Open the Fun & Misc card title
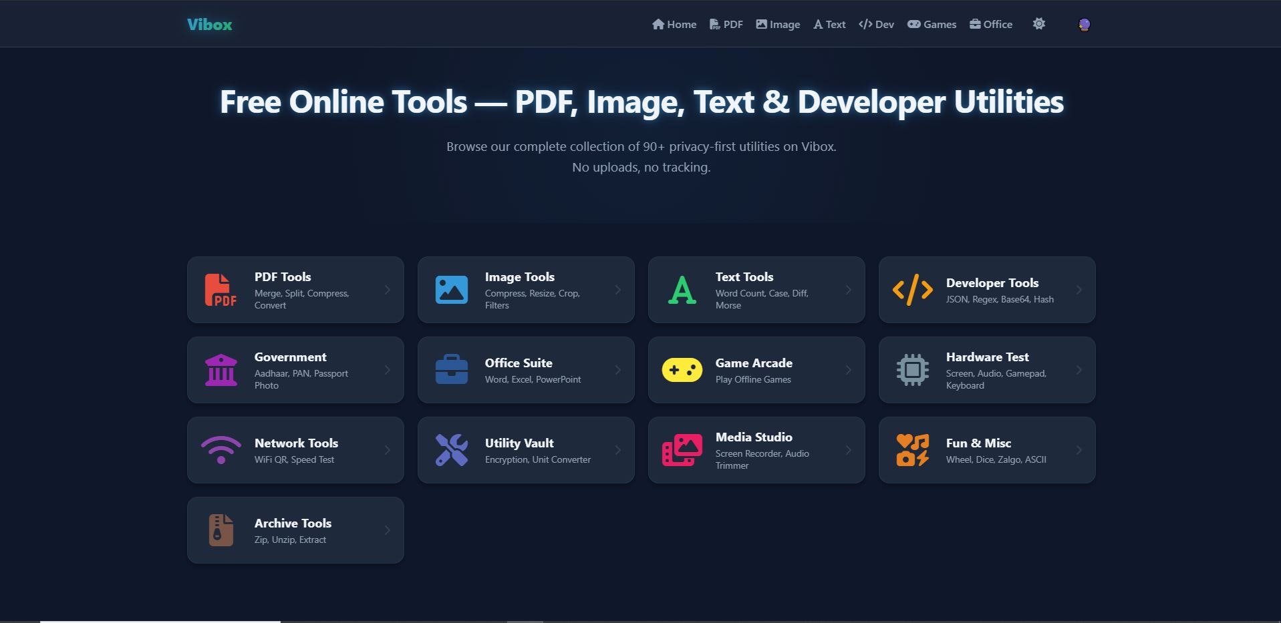Screen dimensions: 1281x623 (978, 443)
